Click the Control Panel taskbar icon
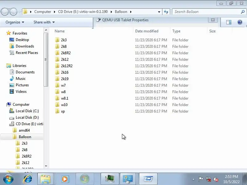247x185 pixels. 128,179
